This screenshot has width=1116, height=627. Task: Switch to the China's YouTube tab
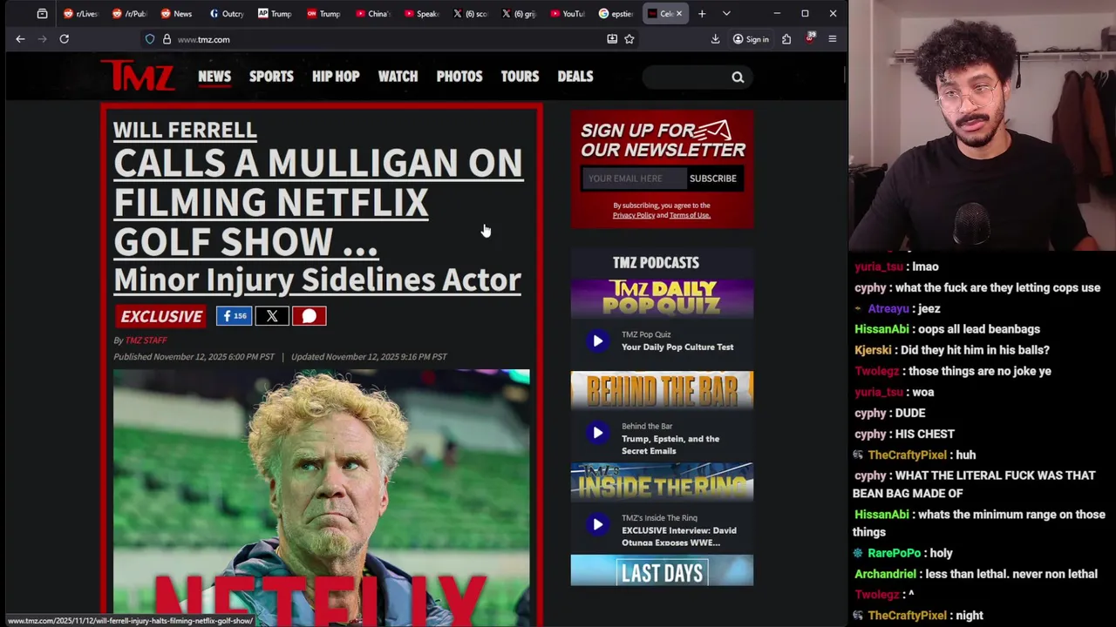coord(372,14)
